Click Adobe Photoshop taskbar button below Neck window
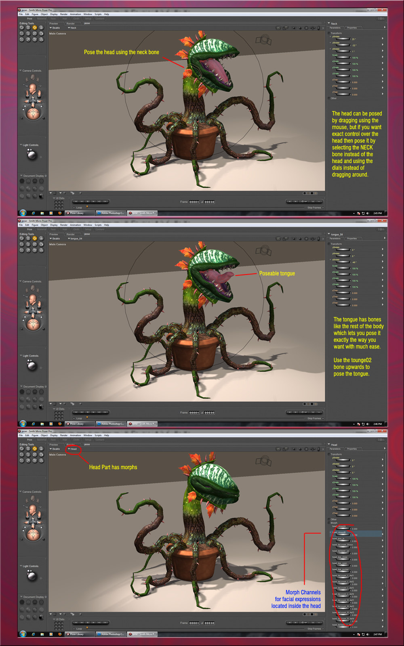This screenshot has height=646, width=404. pos(111,213)
